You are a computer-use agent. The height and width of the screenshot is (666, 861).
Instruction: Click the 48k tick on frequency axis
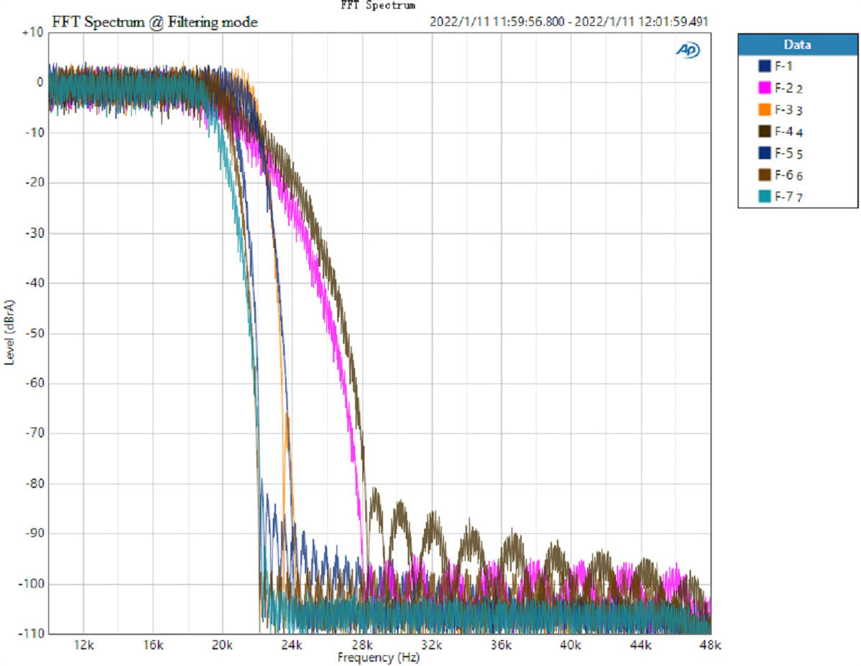tap(710, 644)
